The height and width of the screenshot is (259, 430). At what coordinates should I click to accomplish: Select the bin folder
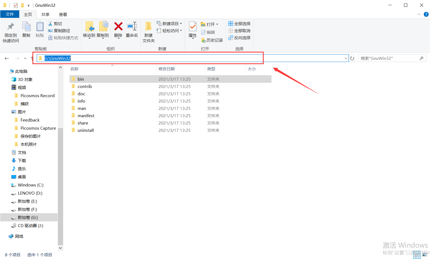coord(170,79)
